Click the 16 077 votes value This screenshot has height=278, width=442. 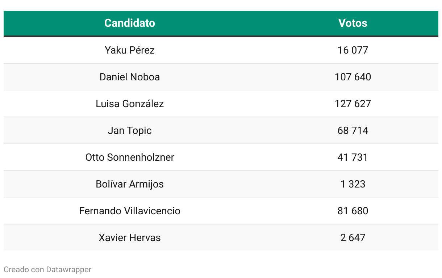(353, 50)
